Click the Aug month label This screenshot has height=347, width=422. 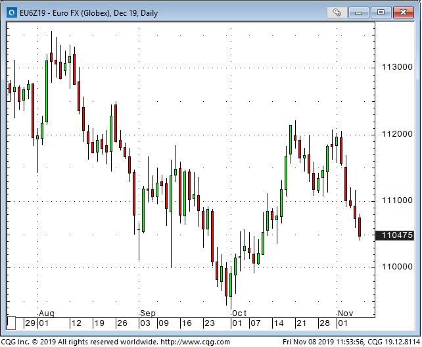[x=47, y=313]
